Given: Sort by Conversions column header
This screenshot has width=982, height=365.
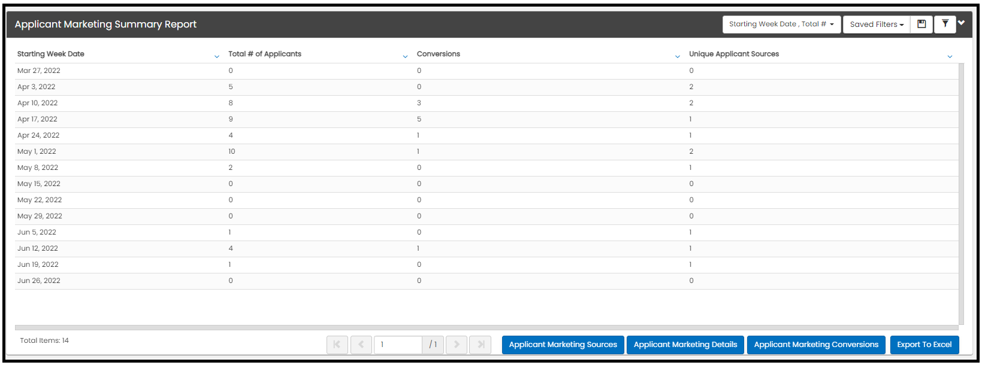Looking at the screenshot, I should pos(439,54).
